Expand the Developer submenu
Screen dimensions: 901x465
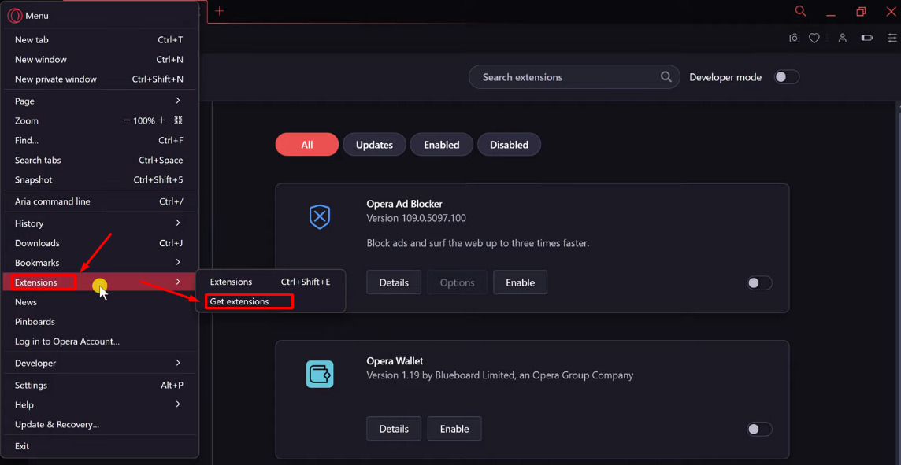tap(177, 362)
